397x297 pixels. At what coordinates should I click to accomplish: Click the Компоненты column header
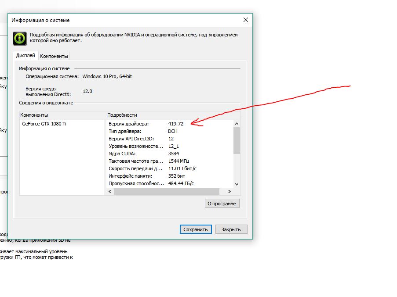pyautogui.click(x=62, y=115)
